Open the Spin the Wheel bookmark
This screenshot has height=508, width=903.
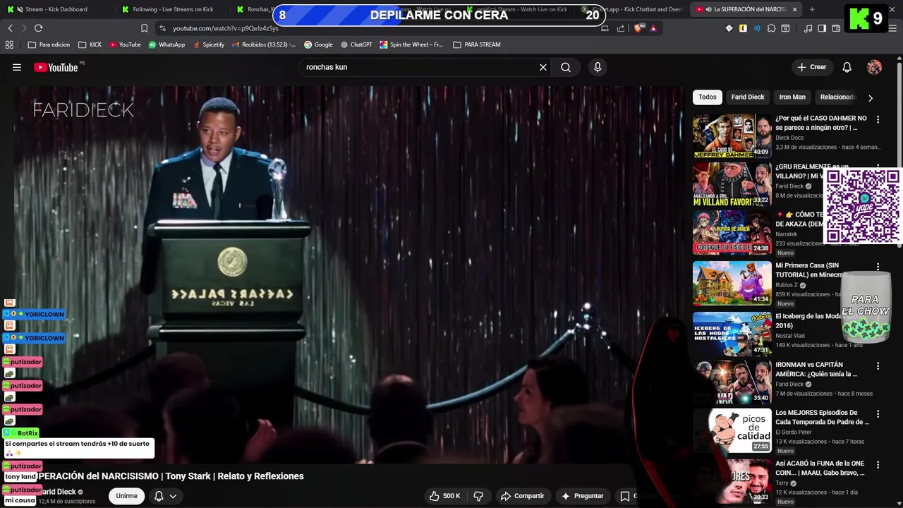tap(412, 44)
